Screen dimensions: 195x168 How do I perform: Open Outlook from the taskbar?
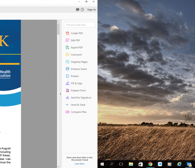point(189,164)
